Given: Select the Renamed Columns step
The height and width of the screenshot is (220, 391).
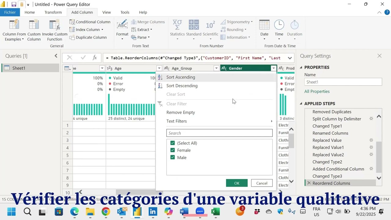Looking at the screenshot, I should click(x=330, y=133).
